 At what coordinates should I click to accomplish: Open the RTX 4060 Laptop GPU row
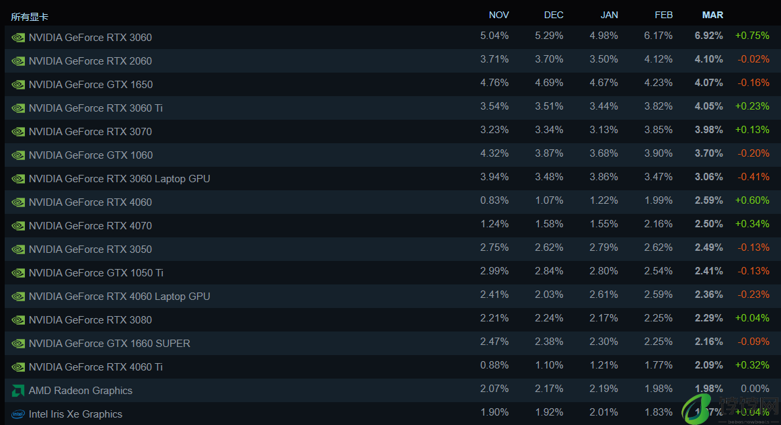(x=392, y=296)
